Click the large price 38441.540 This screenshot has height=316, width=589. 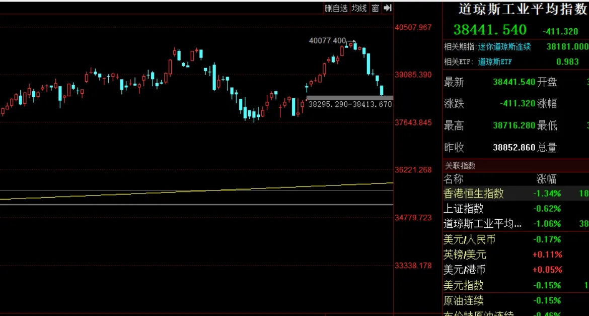[x=490, y=30]
